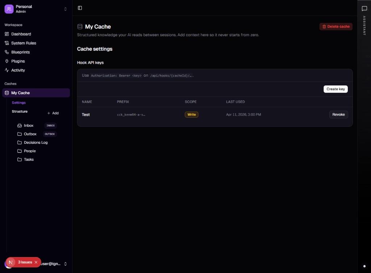Click the SCOPE column header

tap(191, 102)
